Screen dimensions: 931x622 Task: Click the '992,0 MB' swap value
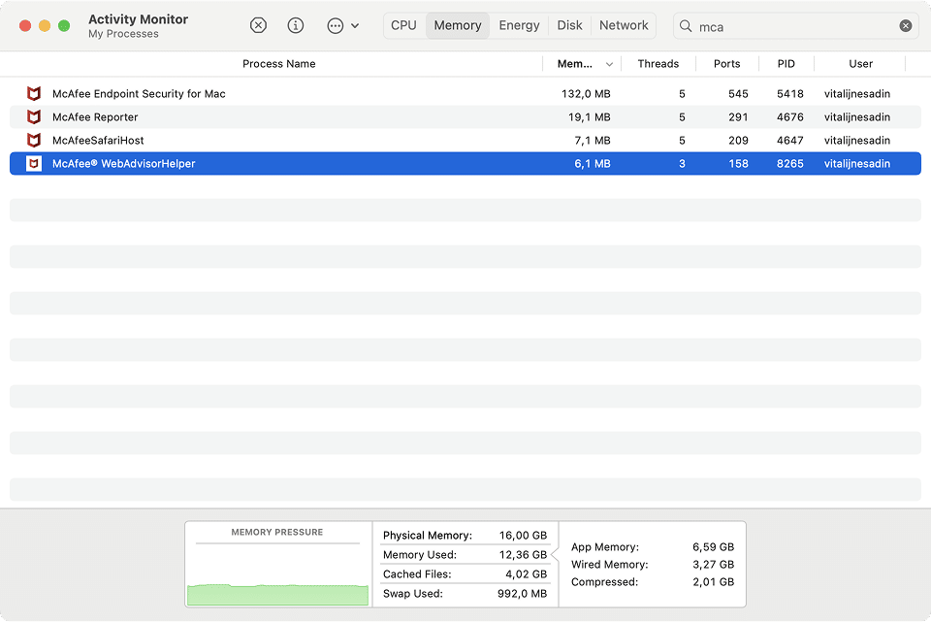click(x=523, y=594)
